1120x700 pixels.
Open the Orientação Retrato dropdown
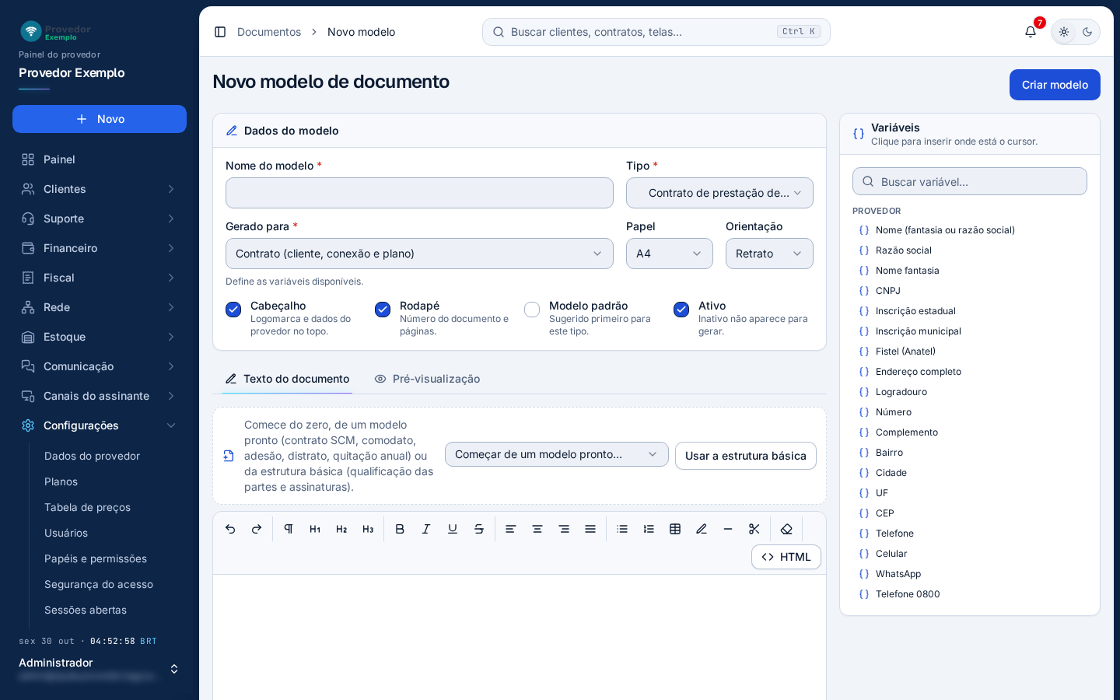click(769, 254)
